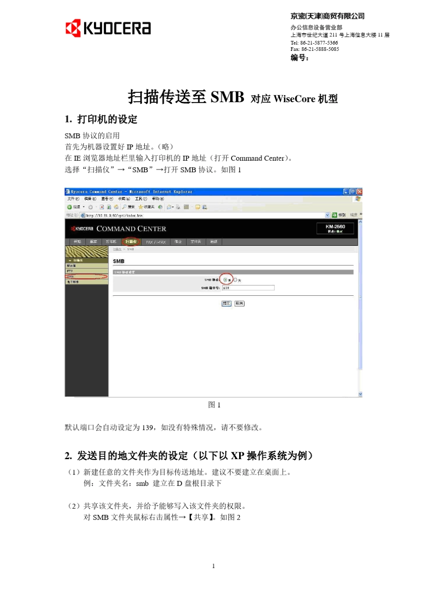Click the IE Home icon
Image resolution: width=427 pixels, height=605 pixels.
pyautogui.click(x=116, y=207)
